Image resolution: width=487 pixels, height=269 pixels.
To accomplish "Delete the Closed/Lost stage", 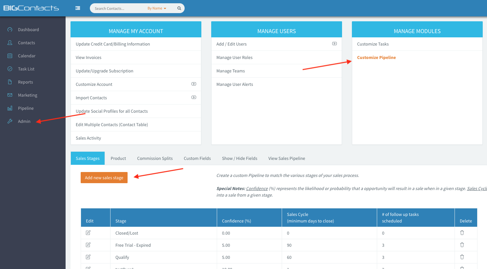I will [462, 233].
